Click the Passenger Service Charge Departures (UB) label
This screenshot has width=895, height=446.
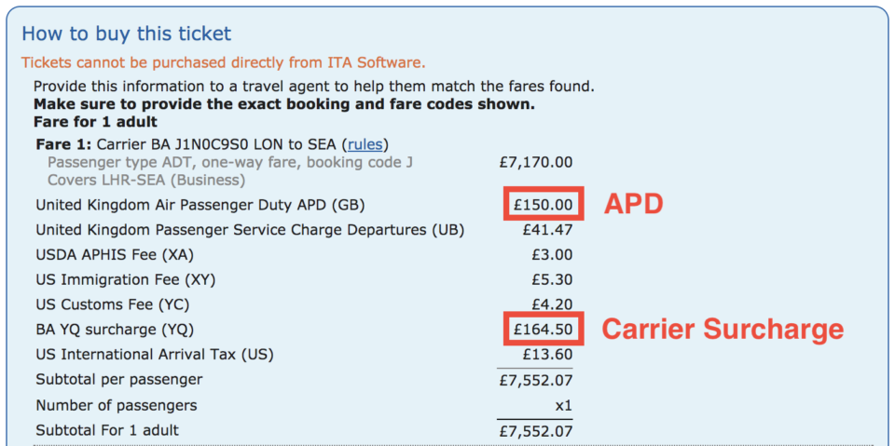pyautogui.click(x=250, y=229)
